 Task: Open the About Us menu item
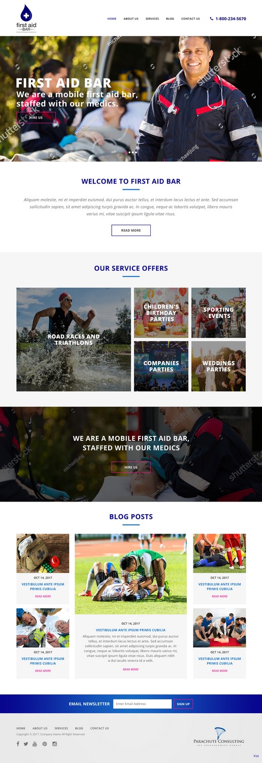tap(131, 19)
